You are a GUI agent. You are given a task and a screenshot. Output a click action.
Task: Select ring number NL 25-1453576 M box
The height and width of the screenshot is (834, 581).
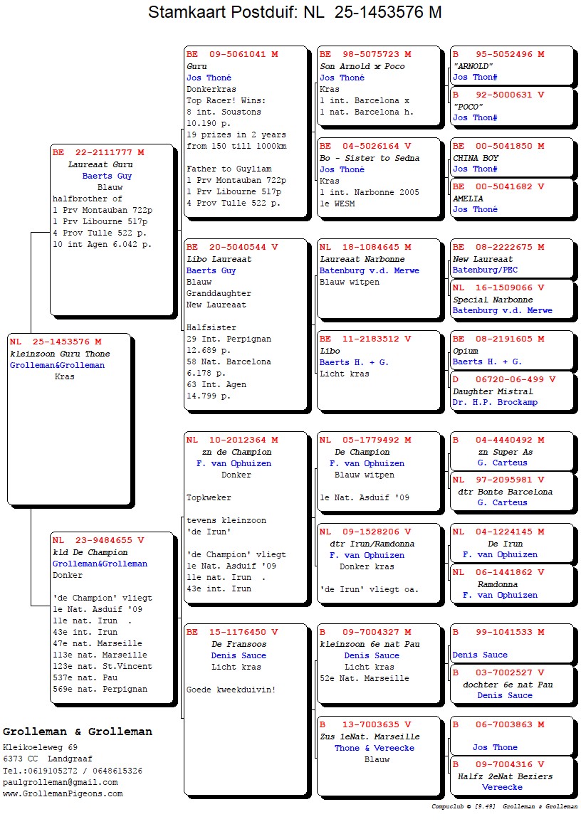56,342
